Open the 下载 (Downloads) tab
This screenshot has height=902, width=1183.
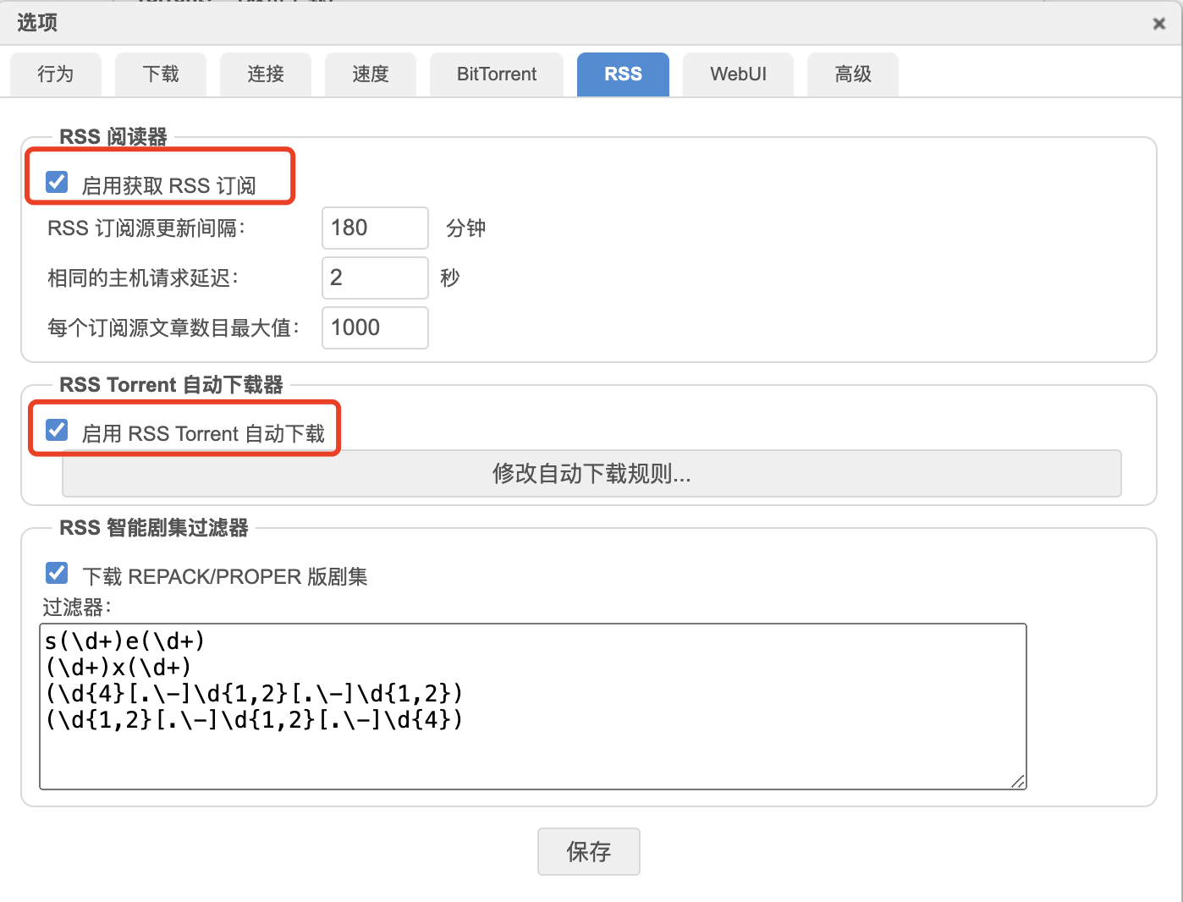pos(160,74)
